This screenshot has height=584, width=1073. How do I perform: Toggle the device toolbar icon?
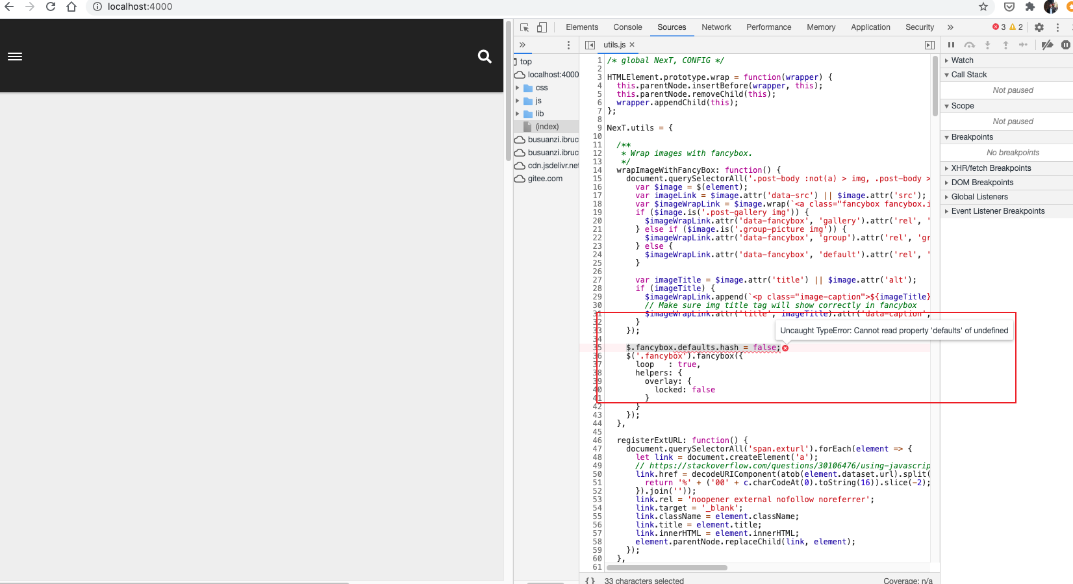pyautogui.click(x=542, y=27)
